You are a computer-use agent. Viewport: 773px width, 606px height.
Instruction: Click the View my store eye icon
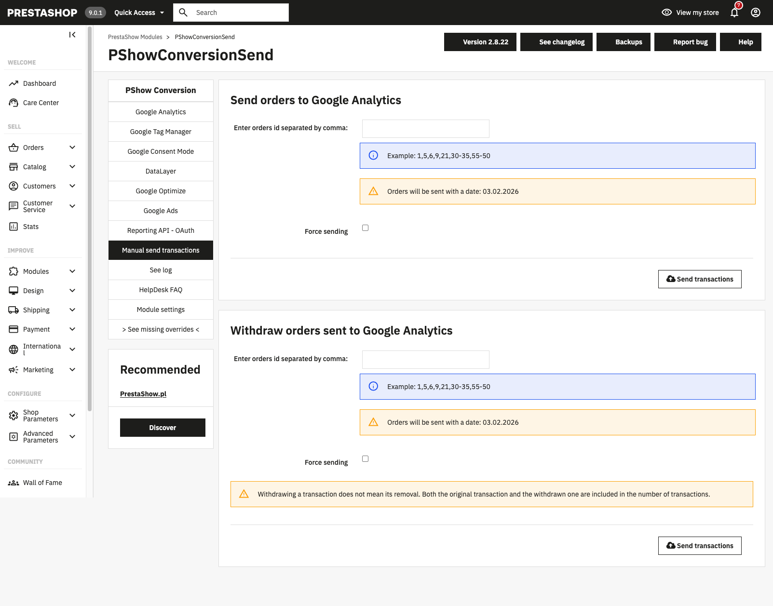coord(666,13)
